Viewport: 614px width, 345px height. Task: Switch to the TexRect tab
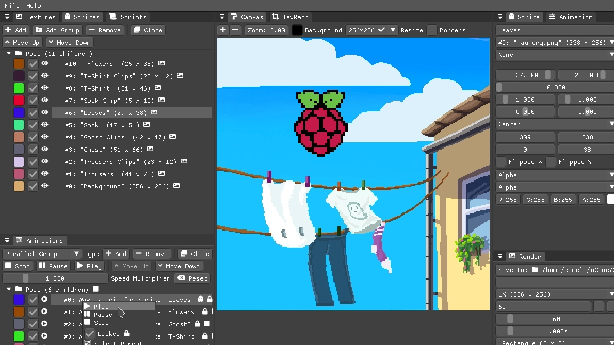pos(290,17)
